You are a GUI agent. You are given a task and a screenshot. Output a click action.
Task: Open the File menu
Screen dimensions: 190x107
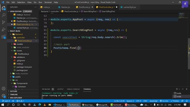[x=8, y=2]
